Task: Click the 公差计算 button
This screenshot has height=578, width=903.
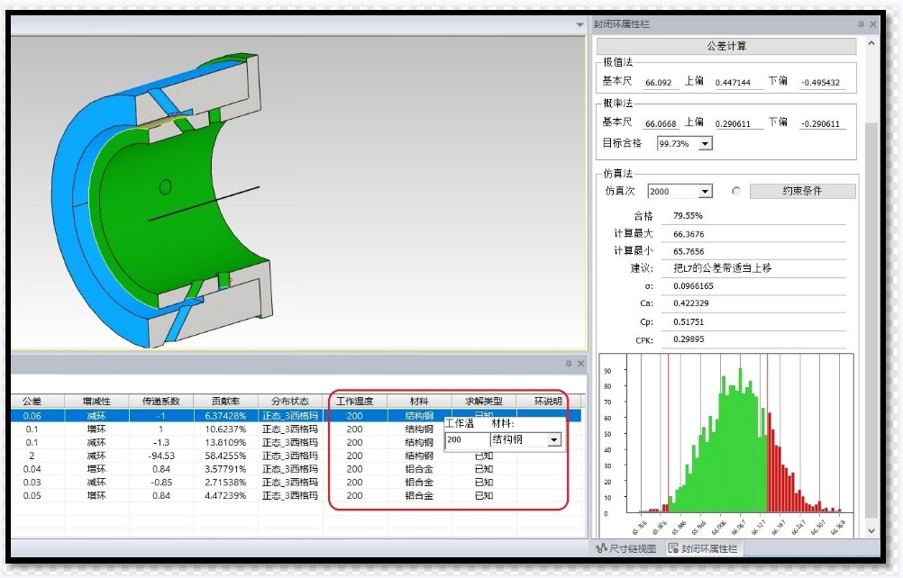Action: tap(725, 46)
